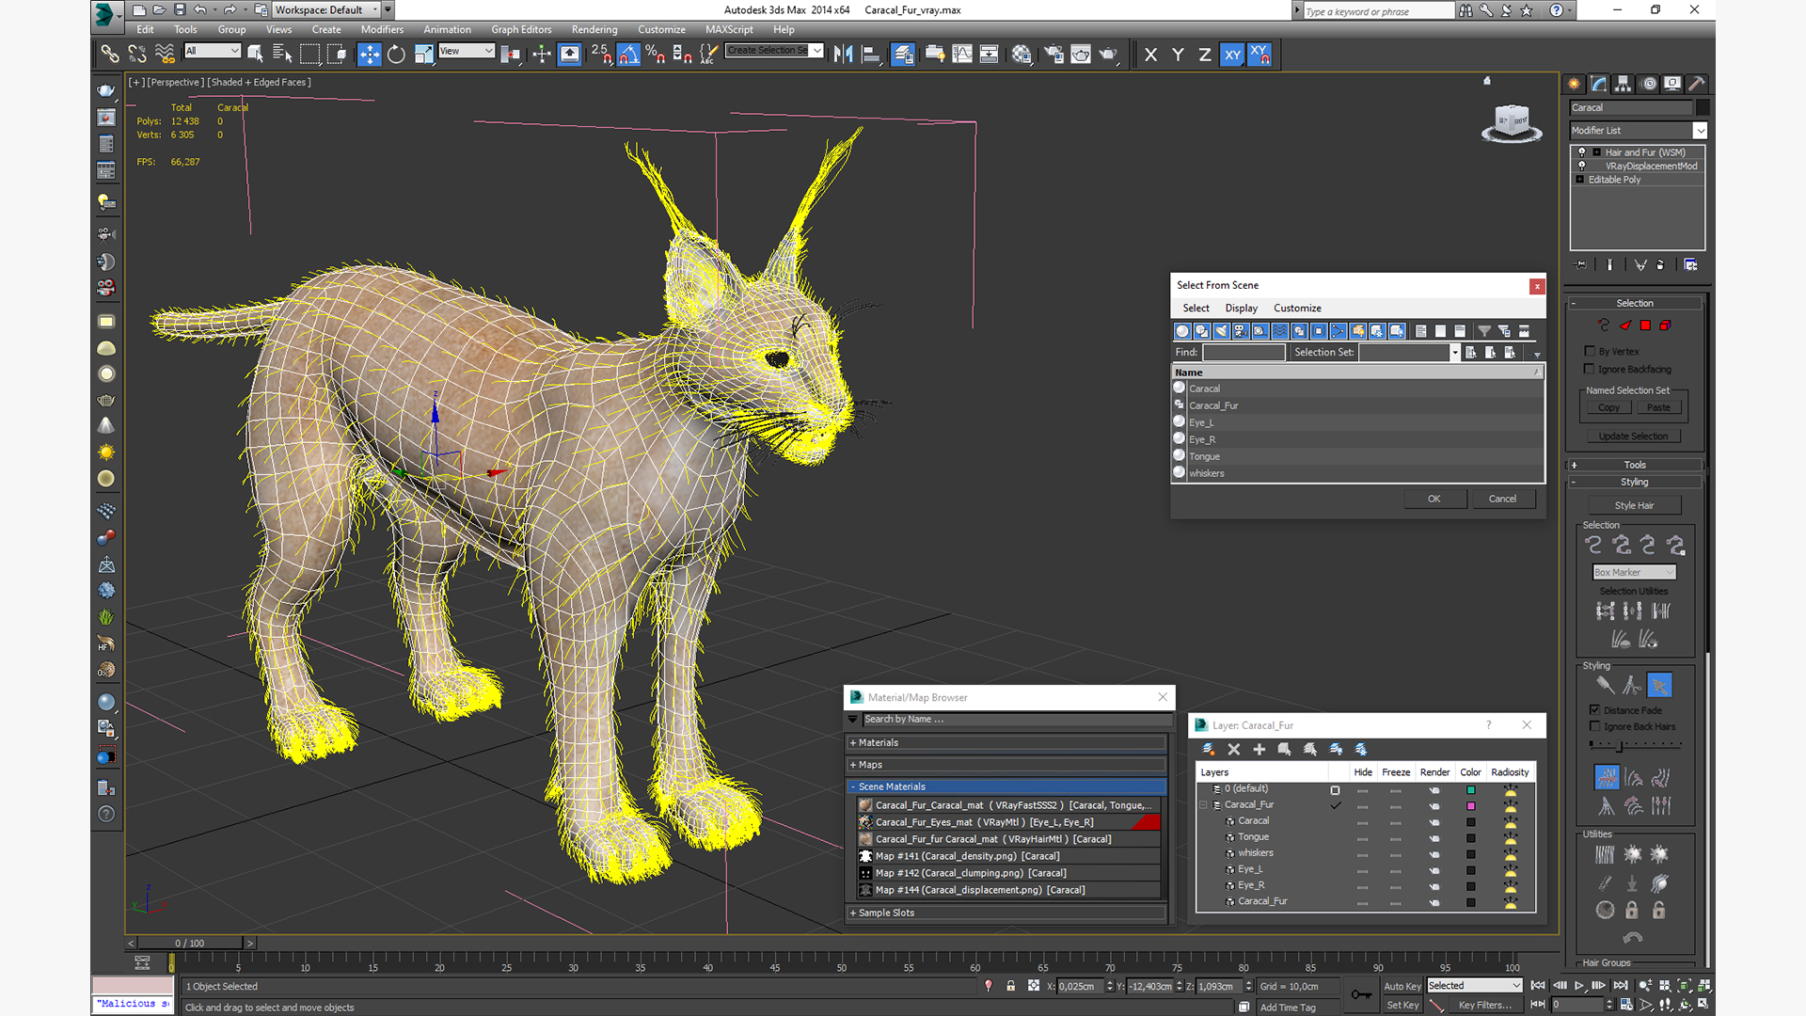Click the Style Hair button
Image resolution: width=1806 pixels, height=1016 pixels.
pyautogui.click(x=1634, y=505)
